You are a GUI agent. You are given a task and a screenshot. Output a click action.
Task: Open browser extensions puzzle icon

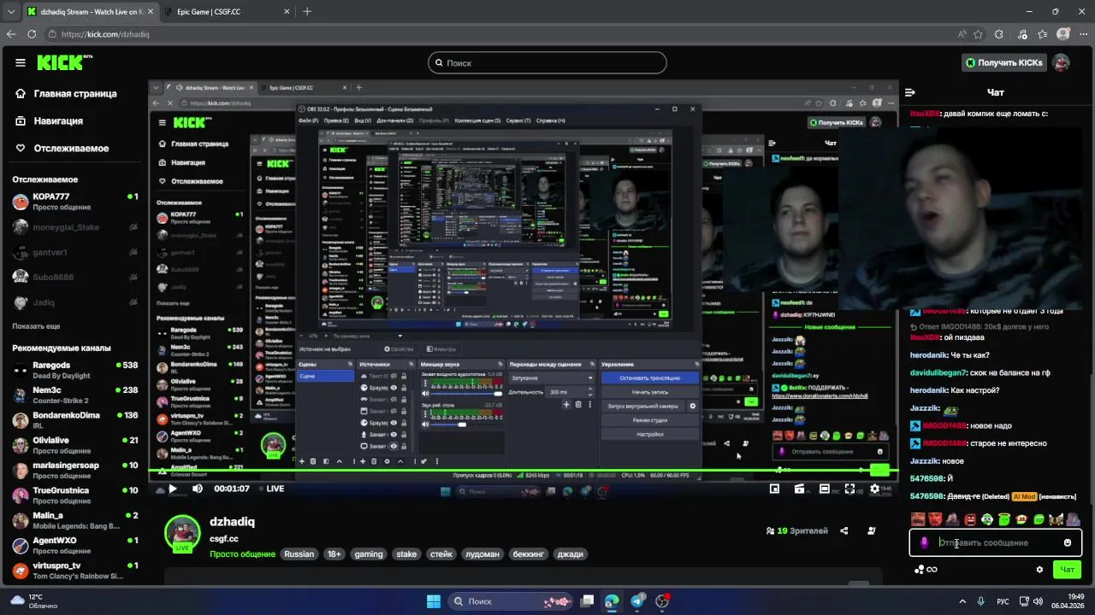(998, 34)
